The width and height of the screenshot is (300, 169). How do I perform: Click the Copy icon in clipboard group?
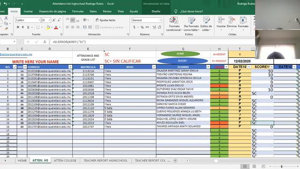(6, 23)
